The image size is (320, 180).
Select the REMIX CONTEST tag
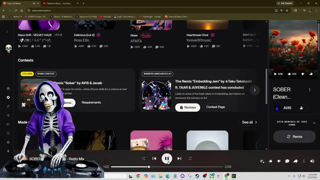tap(46, 74)
